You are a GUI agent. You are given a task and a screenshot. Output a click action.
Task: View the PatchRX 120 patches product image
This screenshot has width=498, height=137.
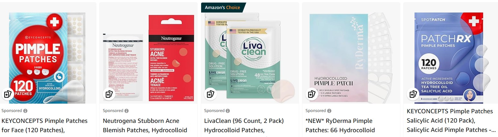pos(451,58)
